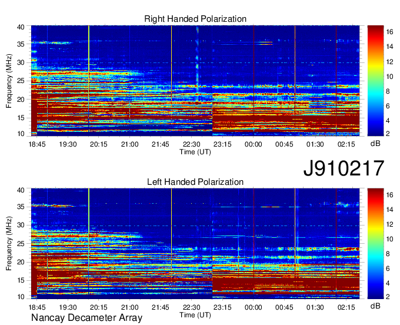Viewport: 400px width, 325px height.
Task: Click "02:15" tick on Right Handed time axis
Action: tap(346, 144)
